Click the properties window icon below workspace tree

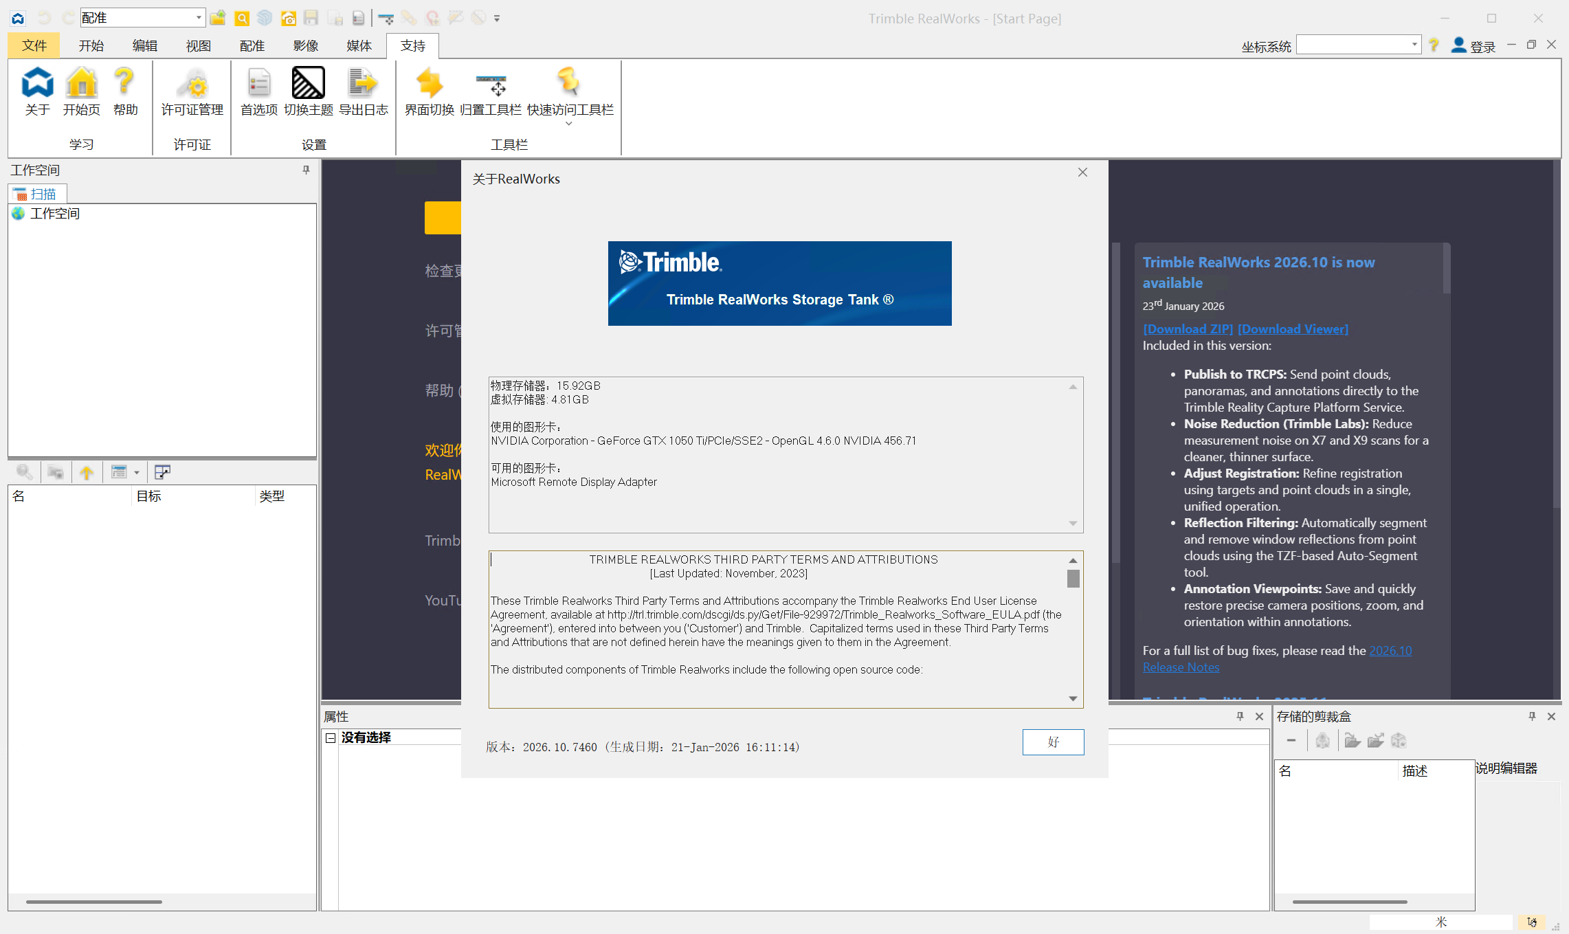click(162, 472)
